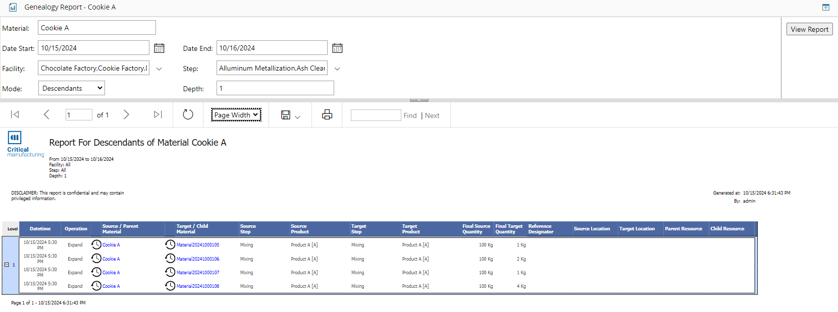Image resolution: width=838 pixels, height=312 pixels.
Task: Go to the next report page
Action: click(126, 115)
